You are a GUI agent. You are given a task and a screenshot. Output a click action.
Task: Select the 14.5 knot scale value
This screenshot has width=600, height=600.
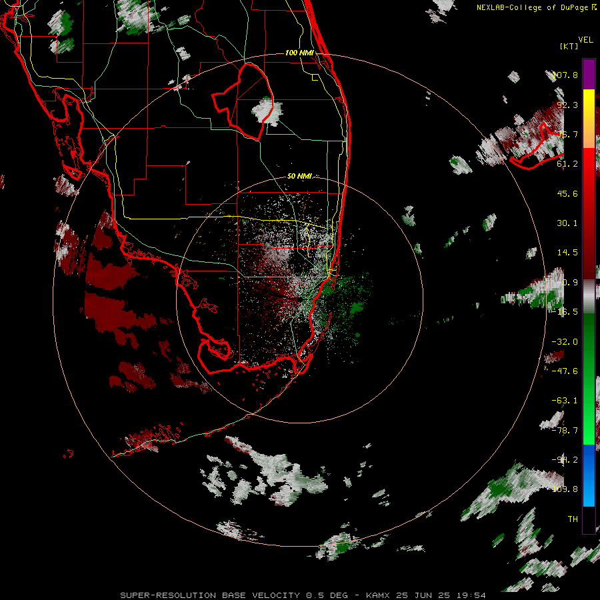[567, 253]
